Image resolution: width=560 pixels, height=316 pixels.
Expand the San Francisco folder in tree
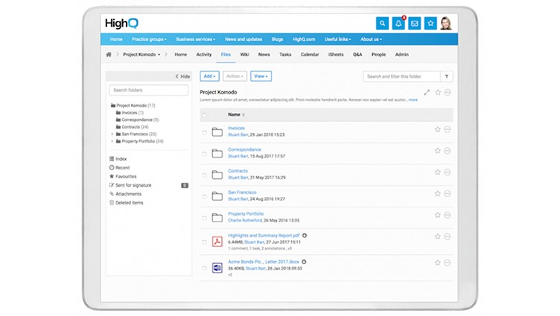[112, 134]
